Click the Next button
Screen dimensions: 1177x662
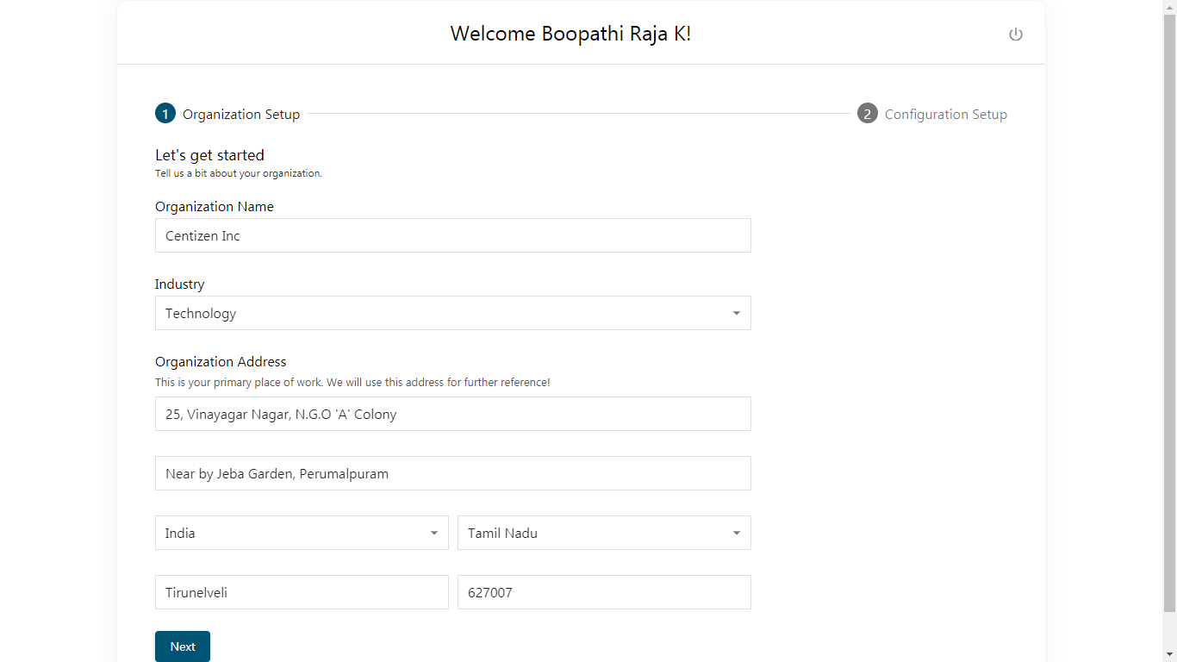click(x=183, y=646)
